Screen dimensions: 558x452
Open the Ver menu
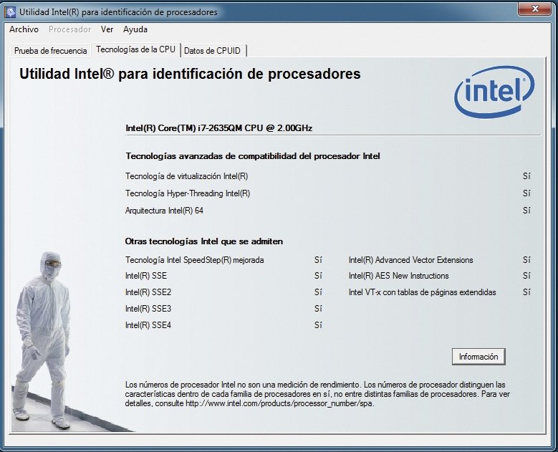(x=107, y=29)
